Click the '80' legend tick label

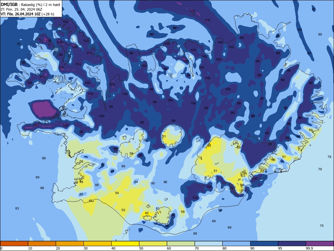[224, 248]
